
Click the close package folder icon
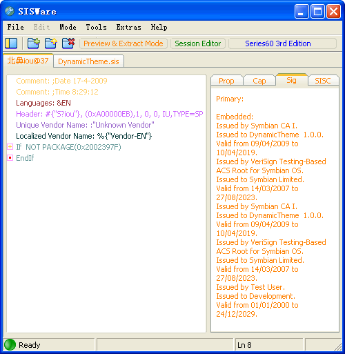(68, 43)
